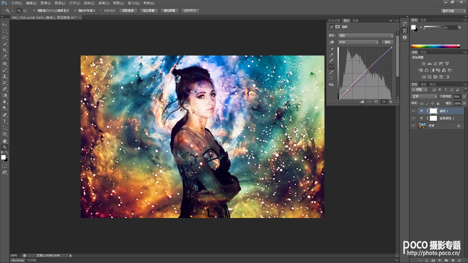
Task: Select the Magic Wand tool
Action: pos(4,44)
